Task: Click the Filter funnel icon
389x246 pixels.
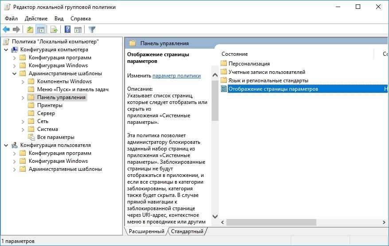Action: (92, 30)
